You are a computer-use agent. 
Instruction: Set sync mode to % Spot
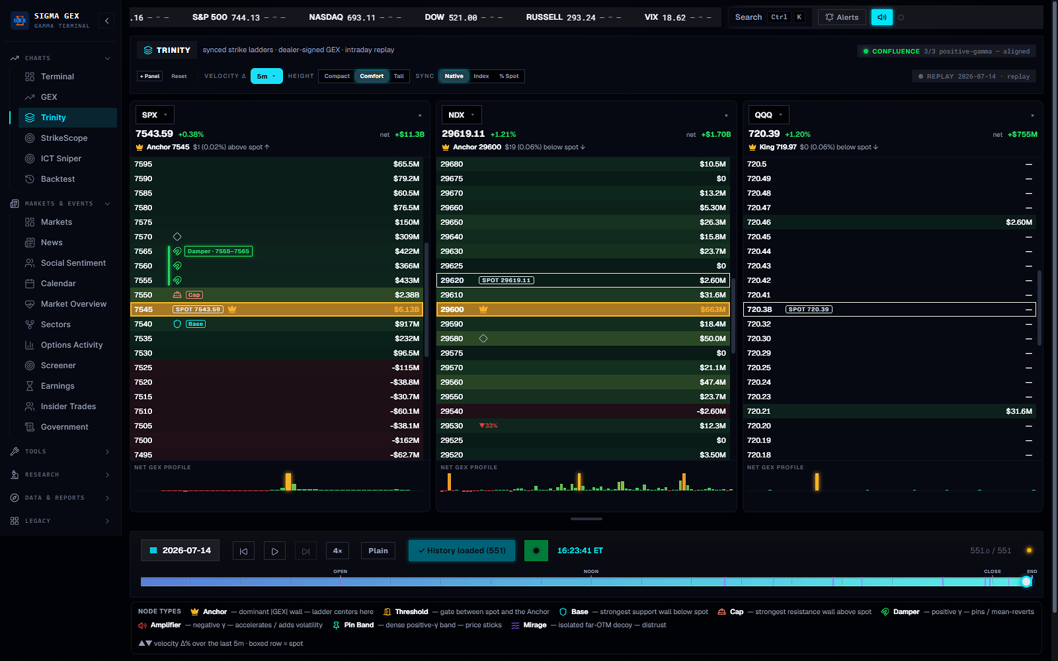pos(509,76)
